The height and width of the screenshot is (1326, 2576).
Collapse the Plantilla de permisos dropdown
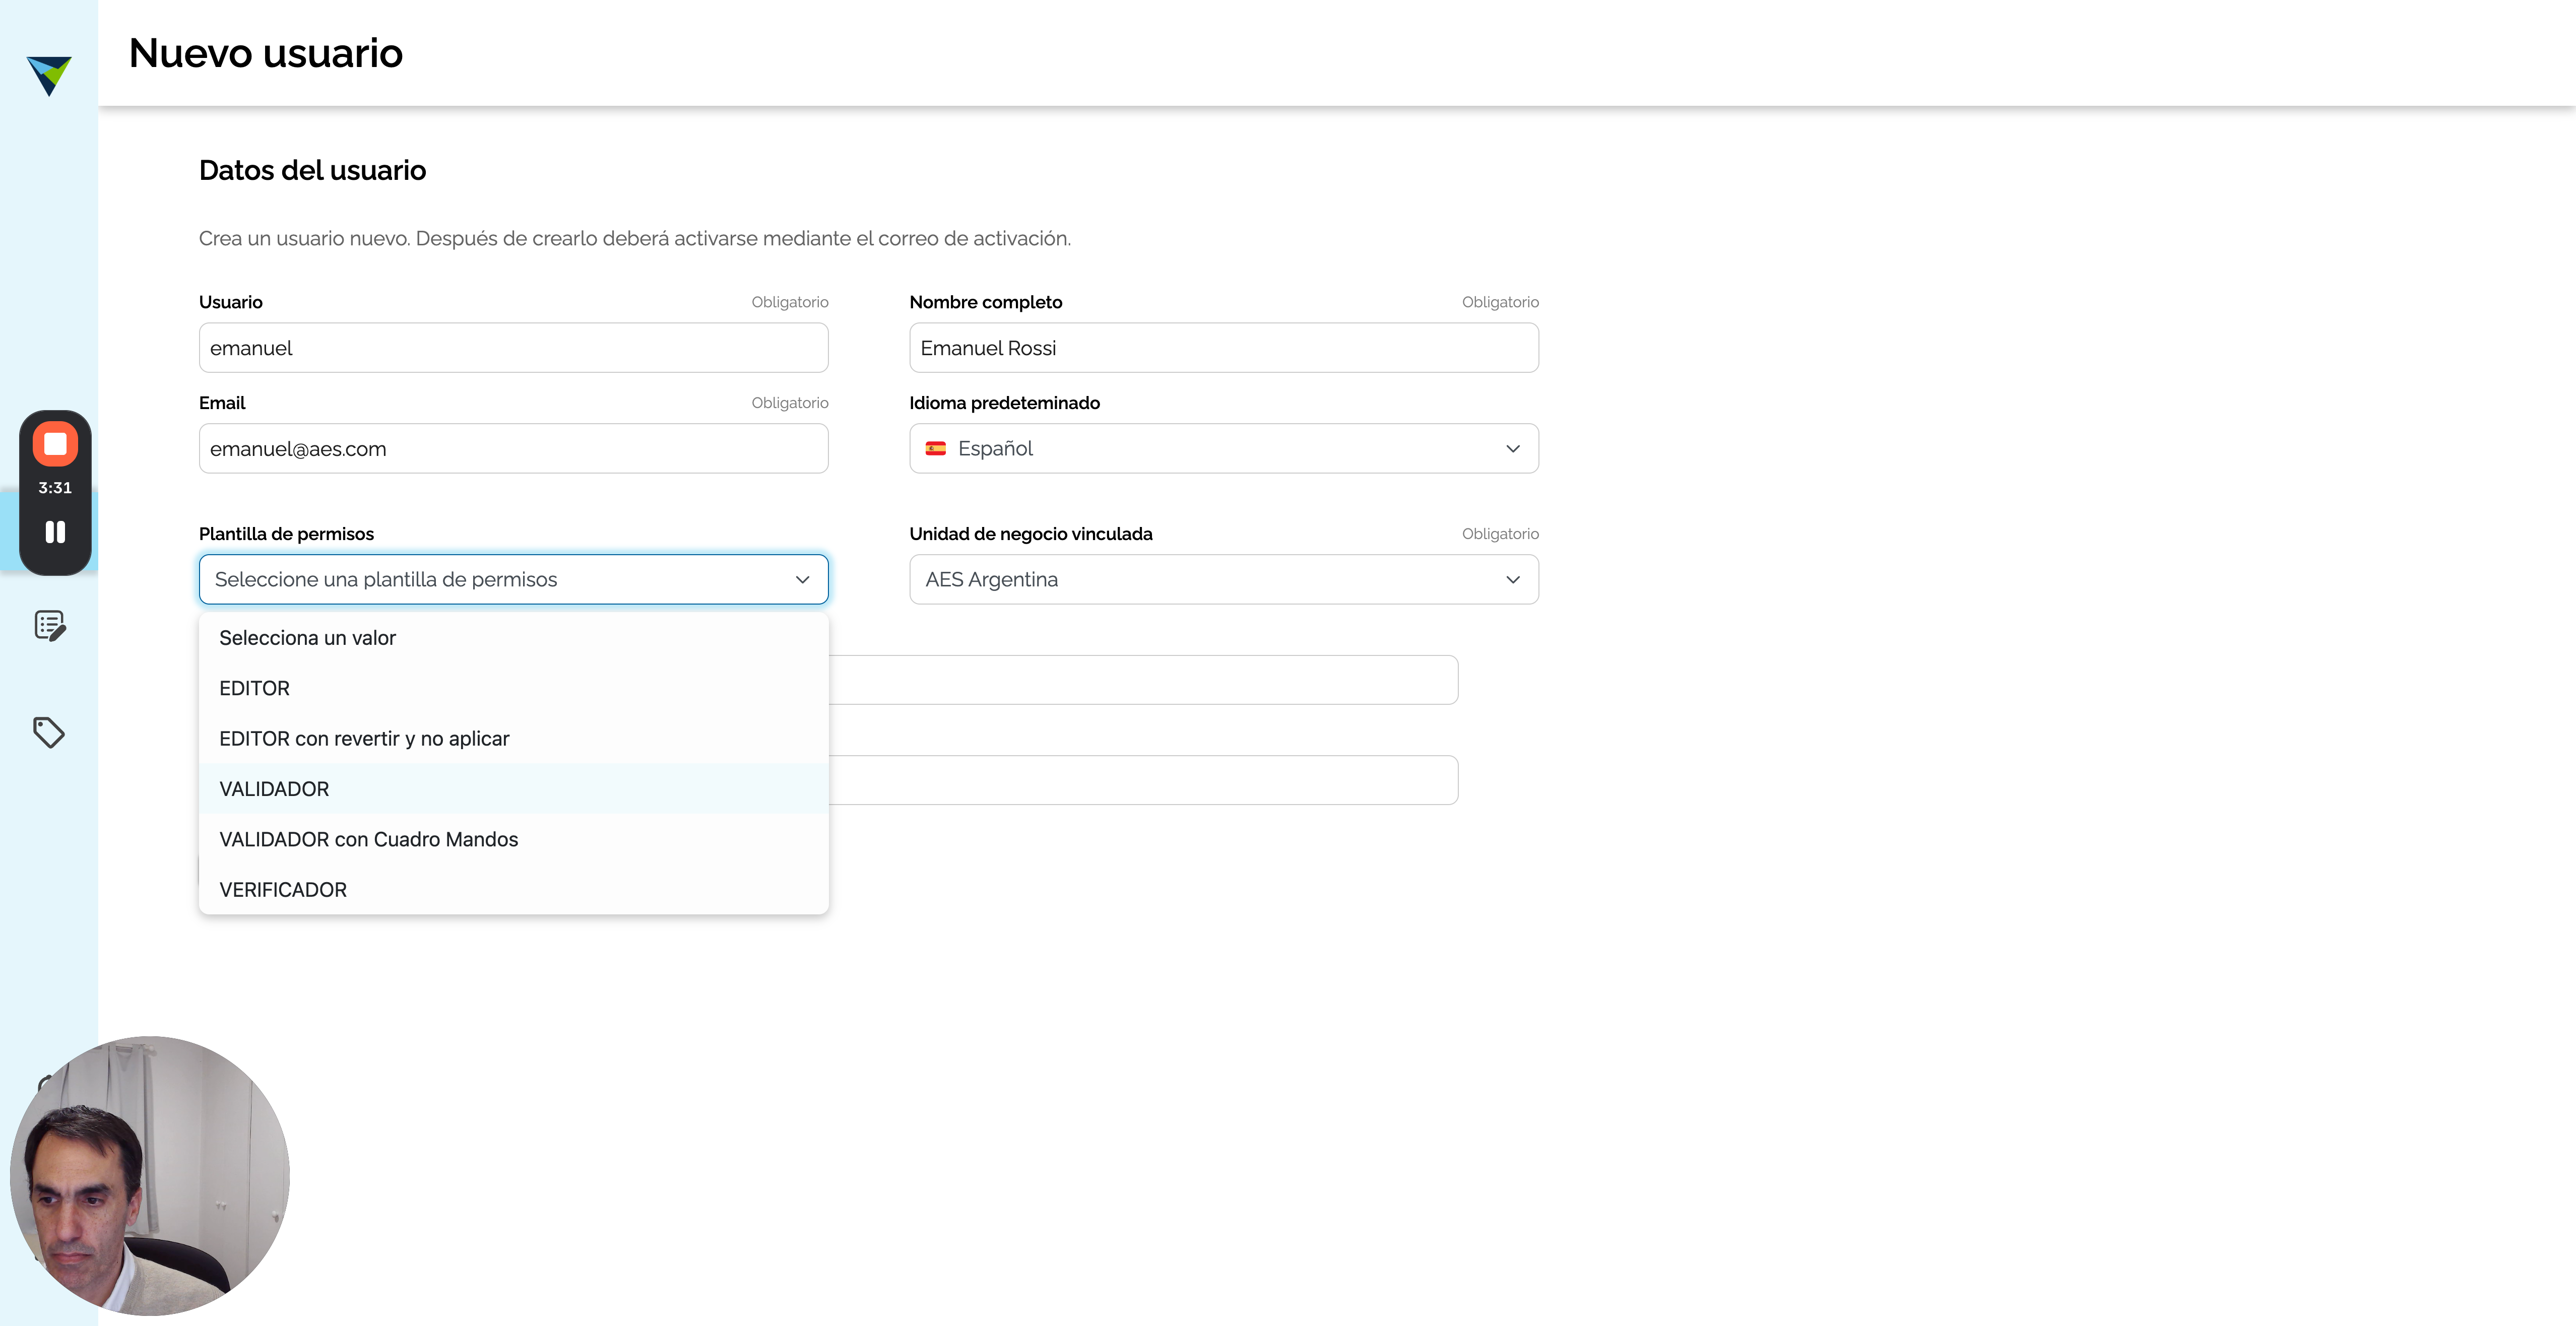514,580
